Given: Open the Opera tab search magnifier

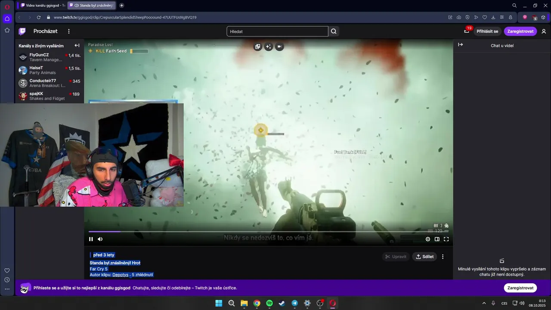Looking at the screenshot, I should pos(514,6).
